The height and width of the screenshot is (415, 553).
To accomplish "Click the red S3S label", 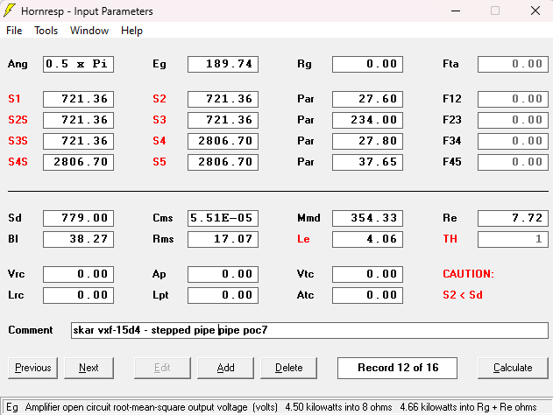I will point(18,141).
